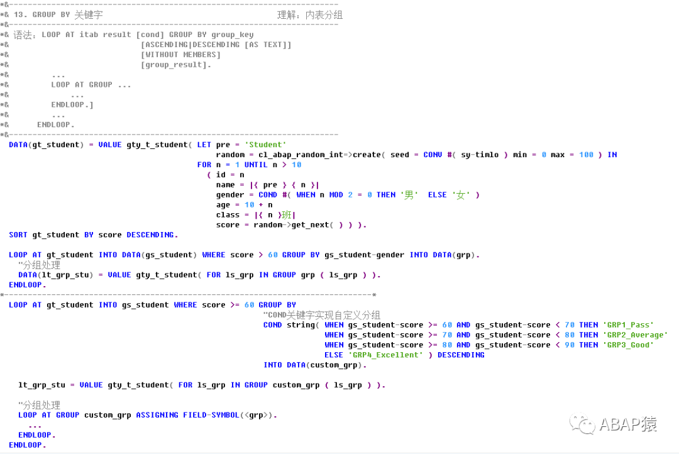679x454 pixels.
Task: Click the 'ASSIGNING' keyword
Action: 157,415
